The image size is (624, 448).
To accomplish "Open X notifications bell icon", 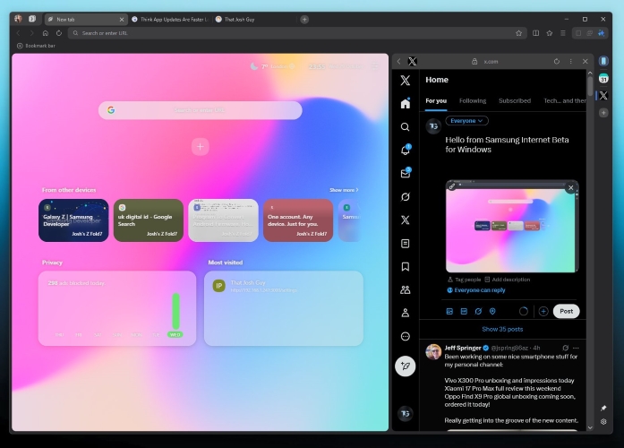I will [x=406, y=151].
